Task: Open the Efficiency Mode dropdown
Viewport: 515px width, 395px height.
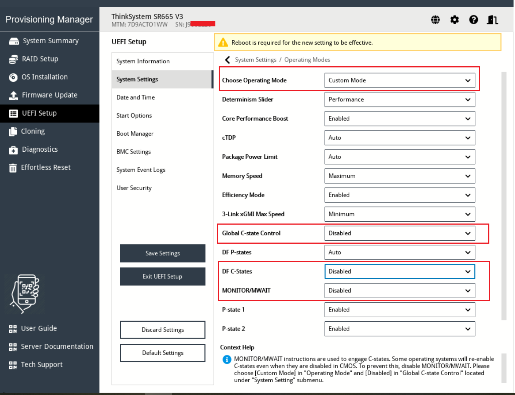Action: coord(400,195)
